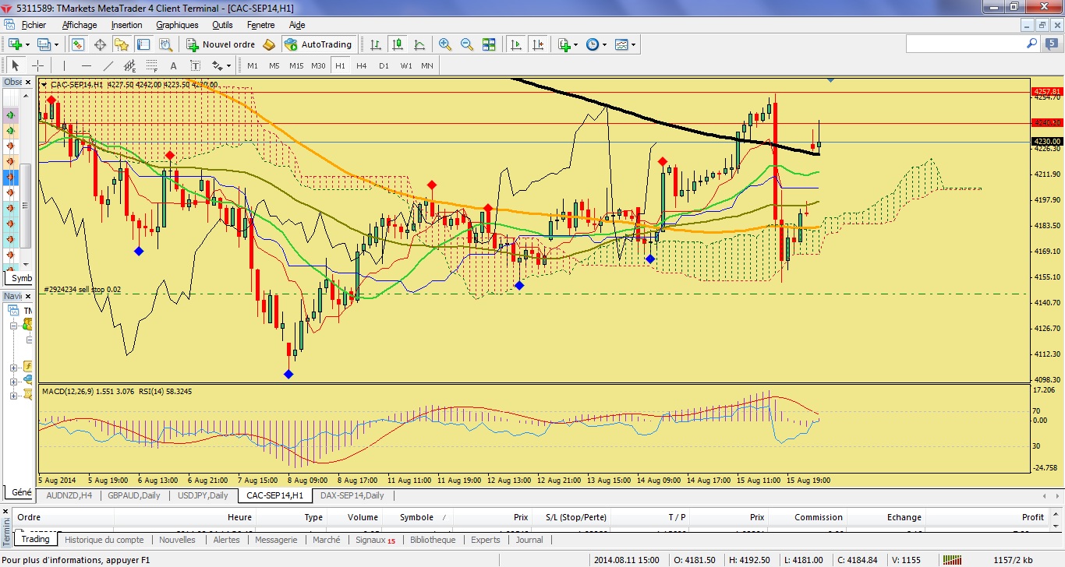
Task: Switch timeframe to MN
Action: pos(427,65)
